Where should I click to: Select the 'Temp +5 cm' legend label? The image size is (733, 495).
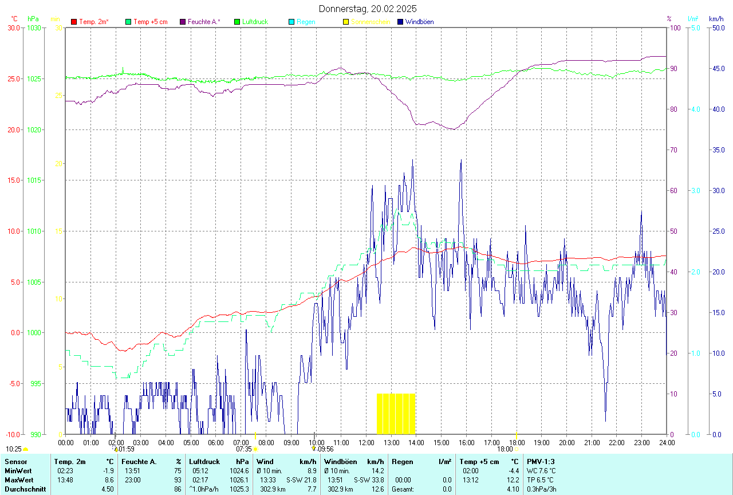click(151, 22)
